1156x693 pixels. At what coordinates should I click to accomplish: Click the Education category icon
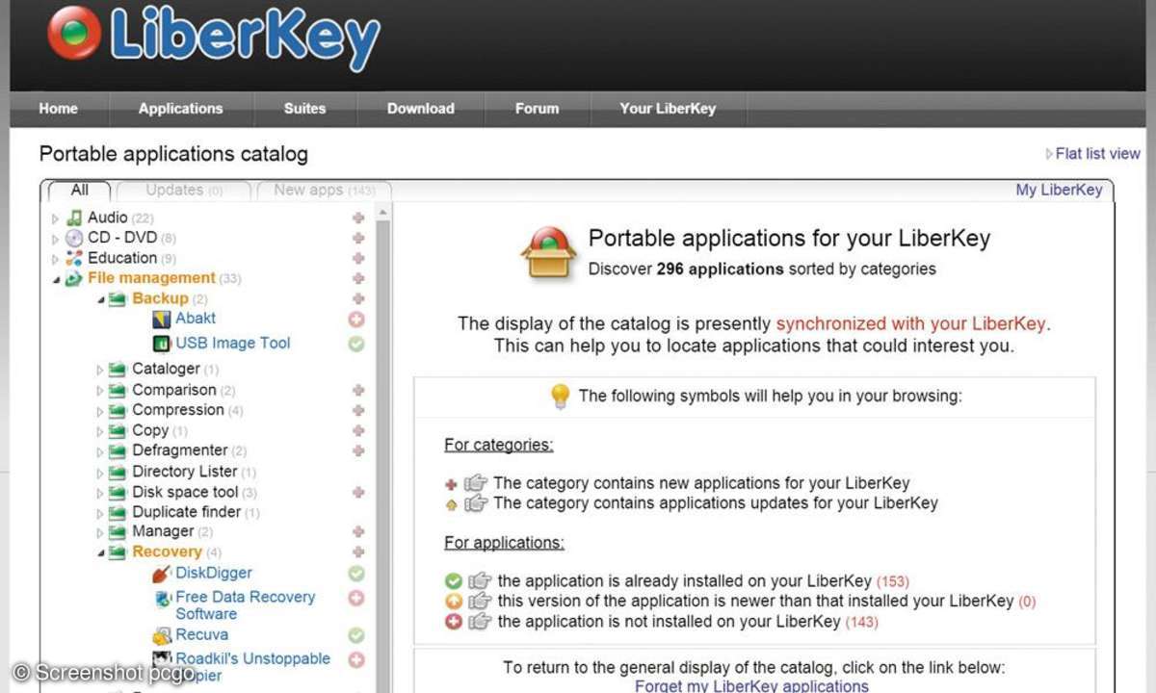tap(74, 258)
